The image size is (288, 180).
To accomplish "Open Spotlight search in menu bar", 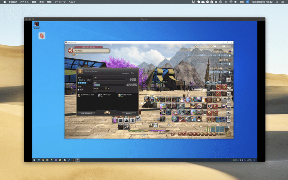I will click(x=277, y=2).
